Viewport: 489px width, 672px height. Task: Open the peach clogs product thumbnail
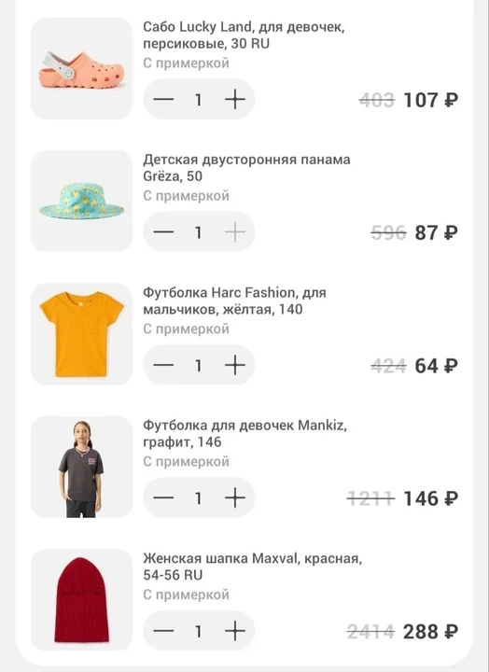pyautogui.click(x=82, y=68)
